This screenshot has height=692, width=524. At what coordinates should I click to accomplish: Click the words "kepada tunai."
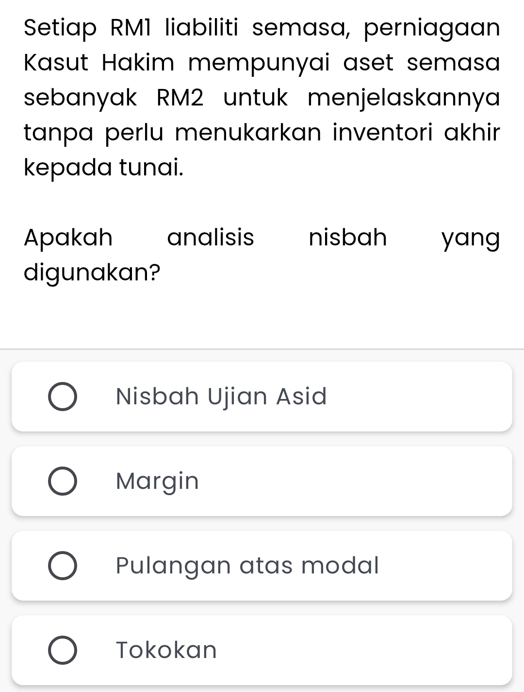pos(104,168)
